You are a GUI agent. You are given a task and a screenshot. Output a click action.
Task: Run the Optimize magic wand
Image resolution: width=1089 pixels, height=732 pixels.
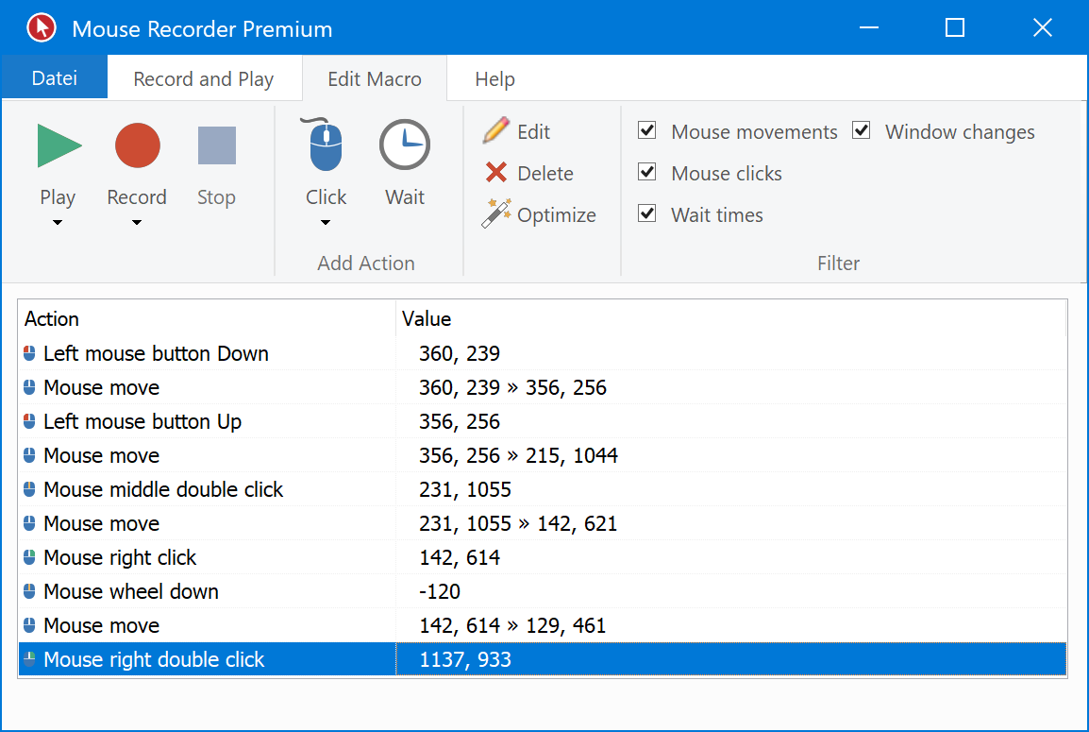pyautogui.click(x=496, y=214)
